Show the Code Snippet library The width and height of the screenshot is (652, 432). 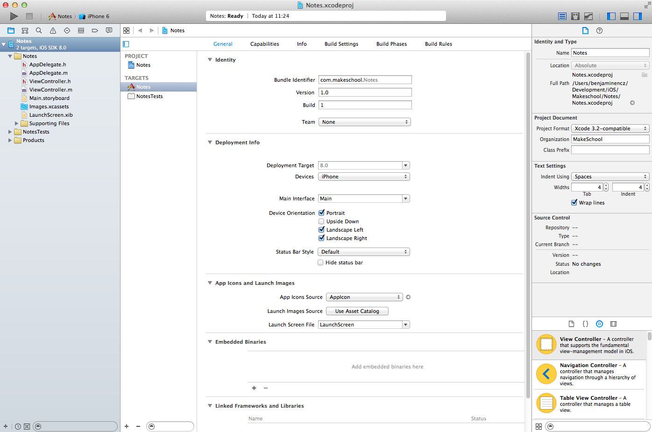tap(585, 324)
